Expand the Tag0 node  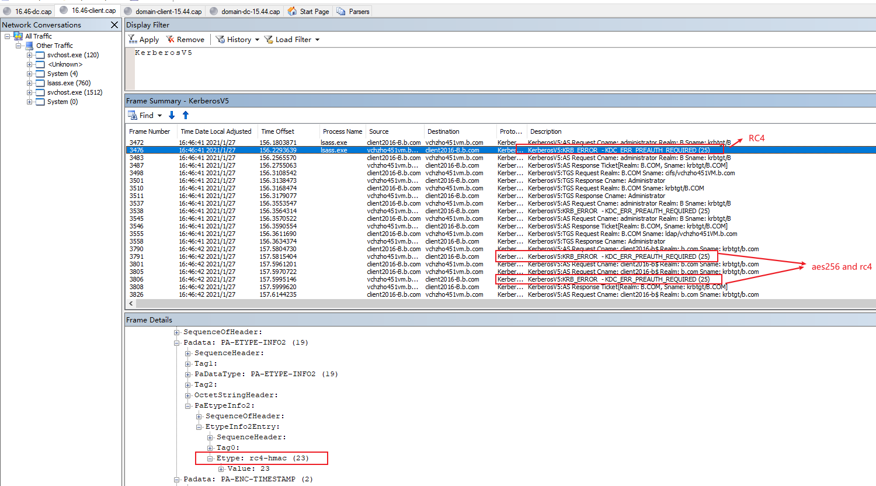[210, 448]
